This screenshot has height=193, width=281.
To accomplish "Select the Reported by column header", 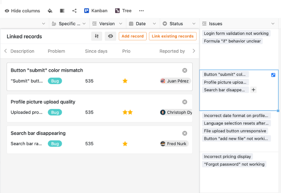I will click(x=172, y=51).
